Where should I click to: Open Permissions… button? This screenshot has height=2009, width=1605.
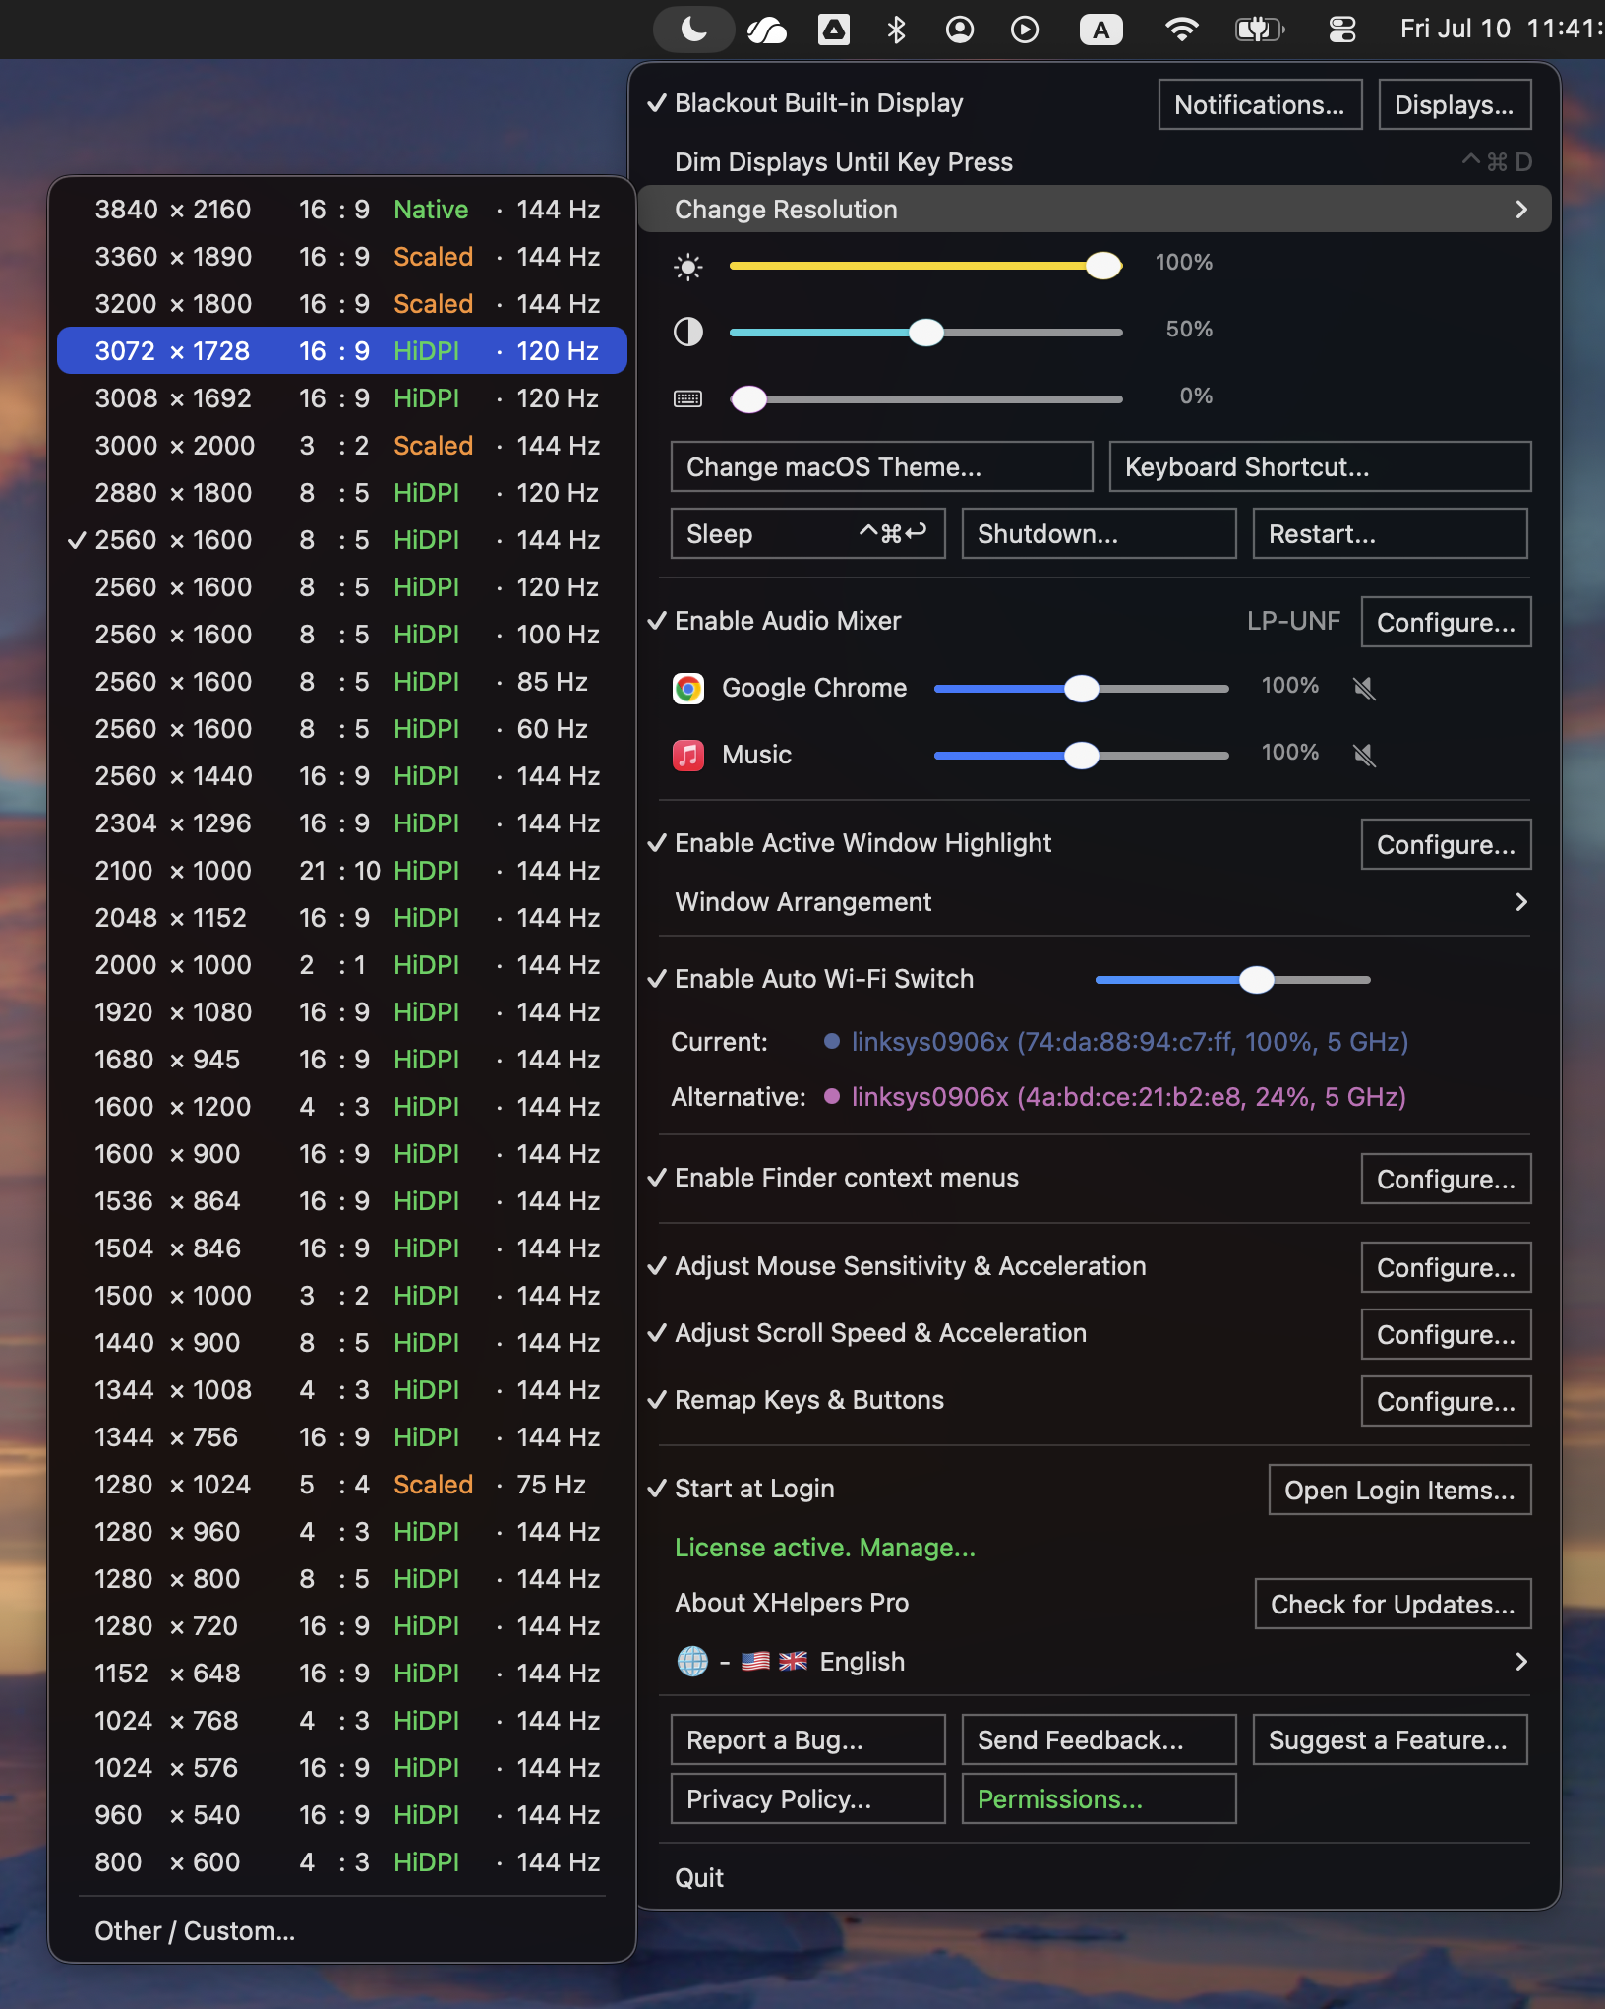pyautogui.click(x=1099, y=1798)
